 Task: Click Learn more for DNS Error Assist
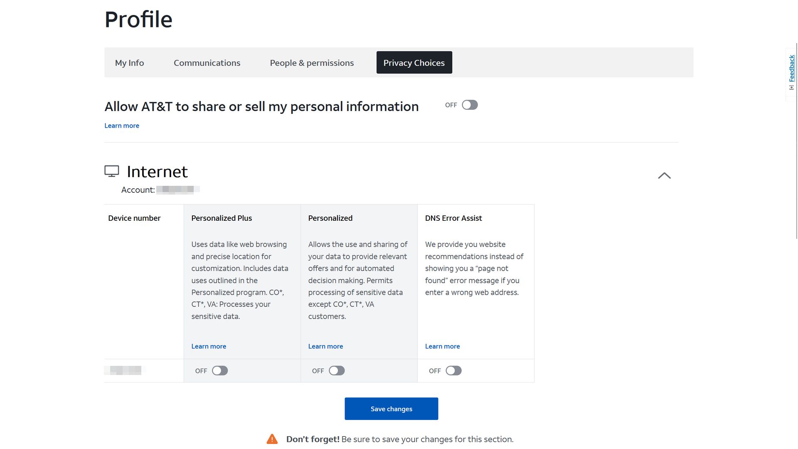[442, 346]
